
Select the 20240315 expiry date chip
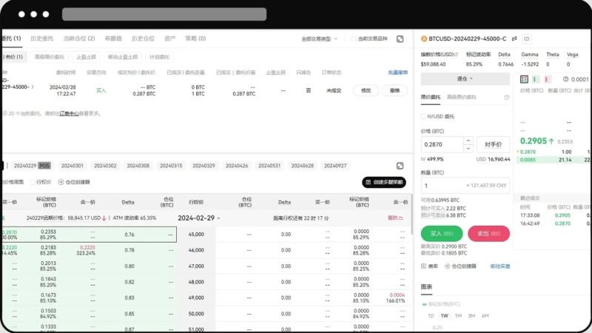(171, 166)
